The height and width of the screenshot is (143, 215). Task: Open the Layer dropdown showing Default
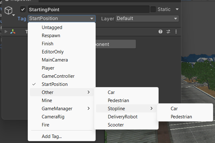coord(147,18)
